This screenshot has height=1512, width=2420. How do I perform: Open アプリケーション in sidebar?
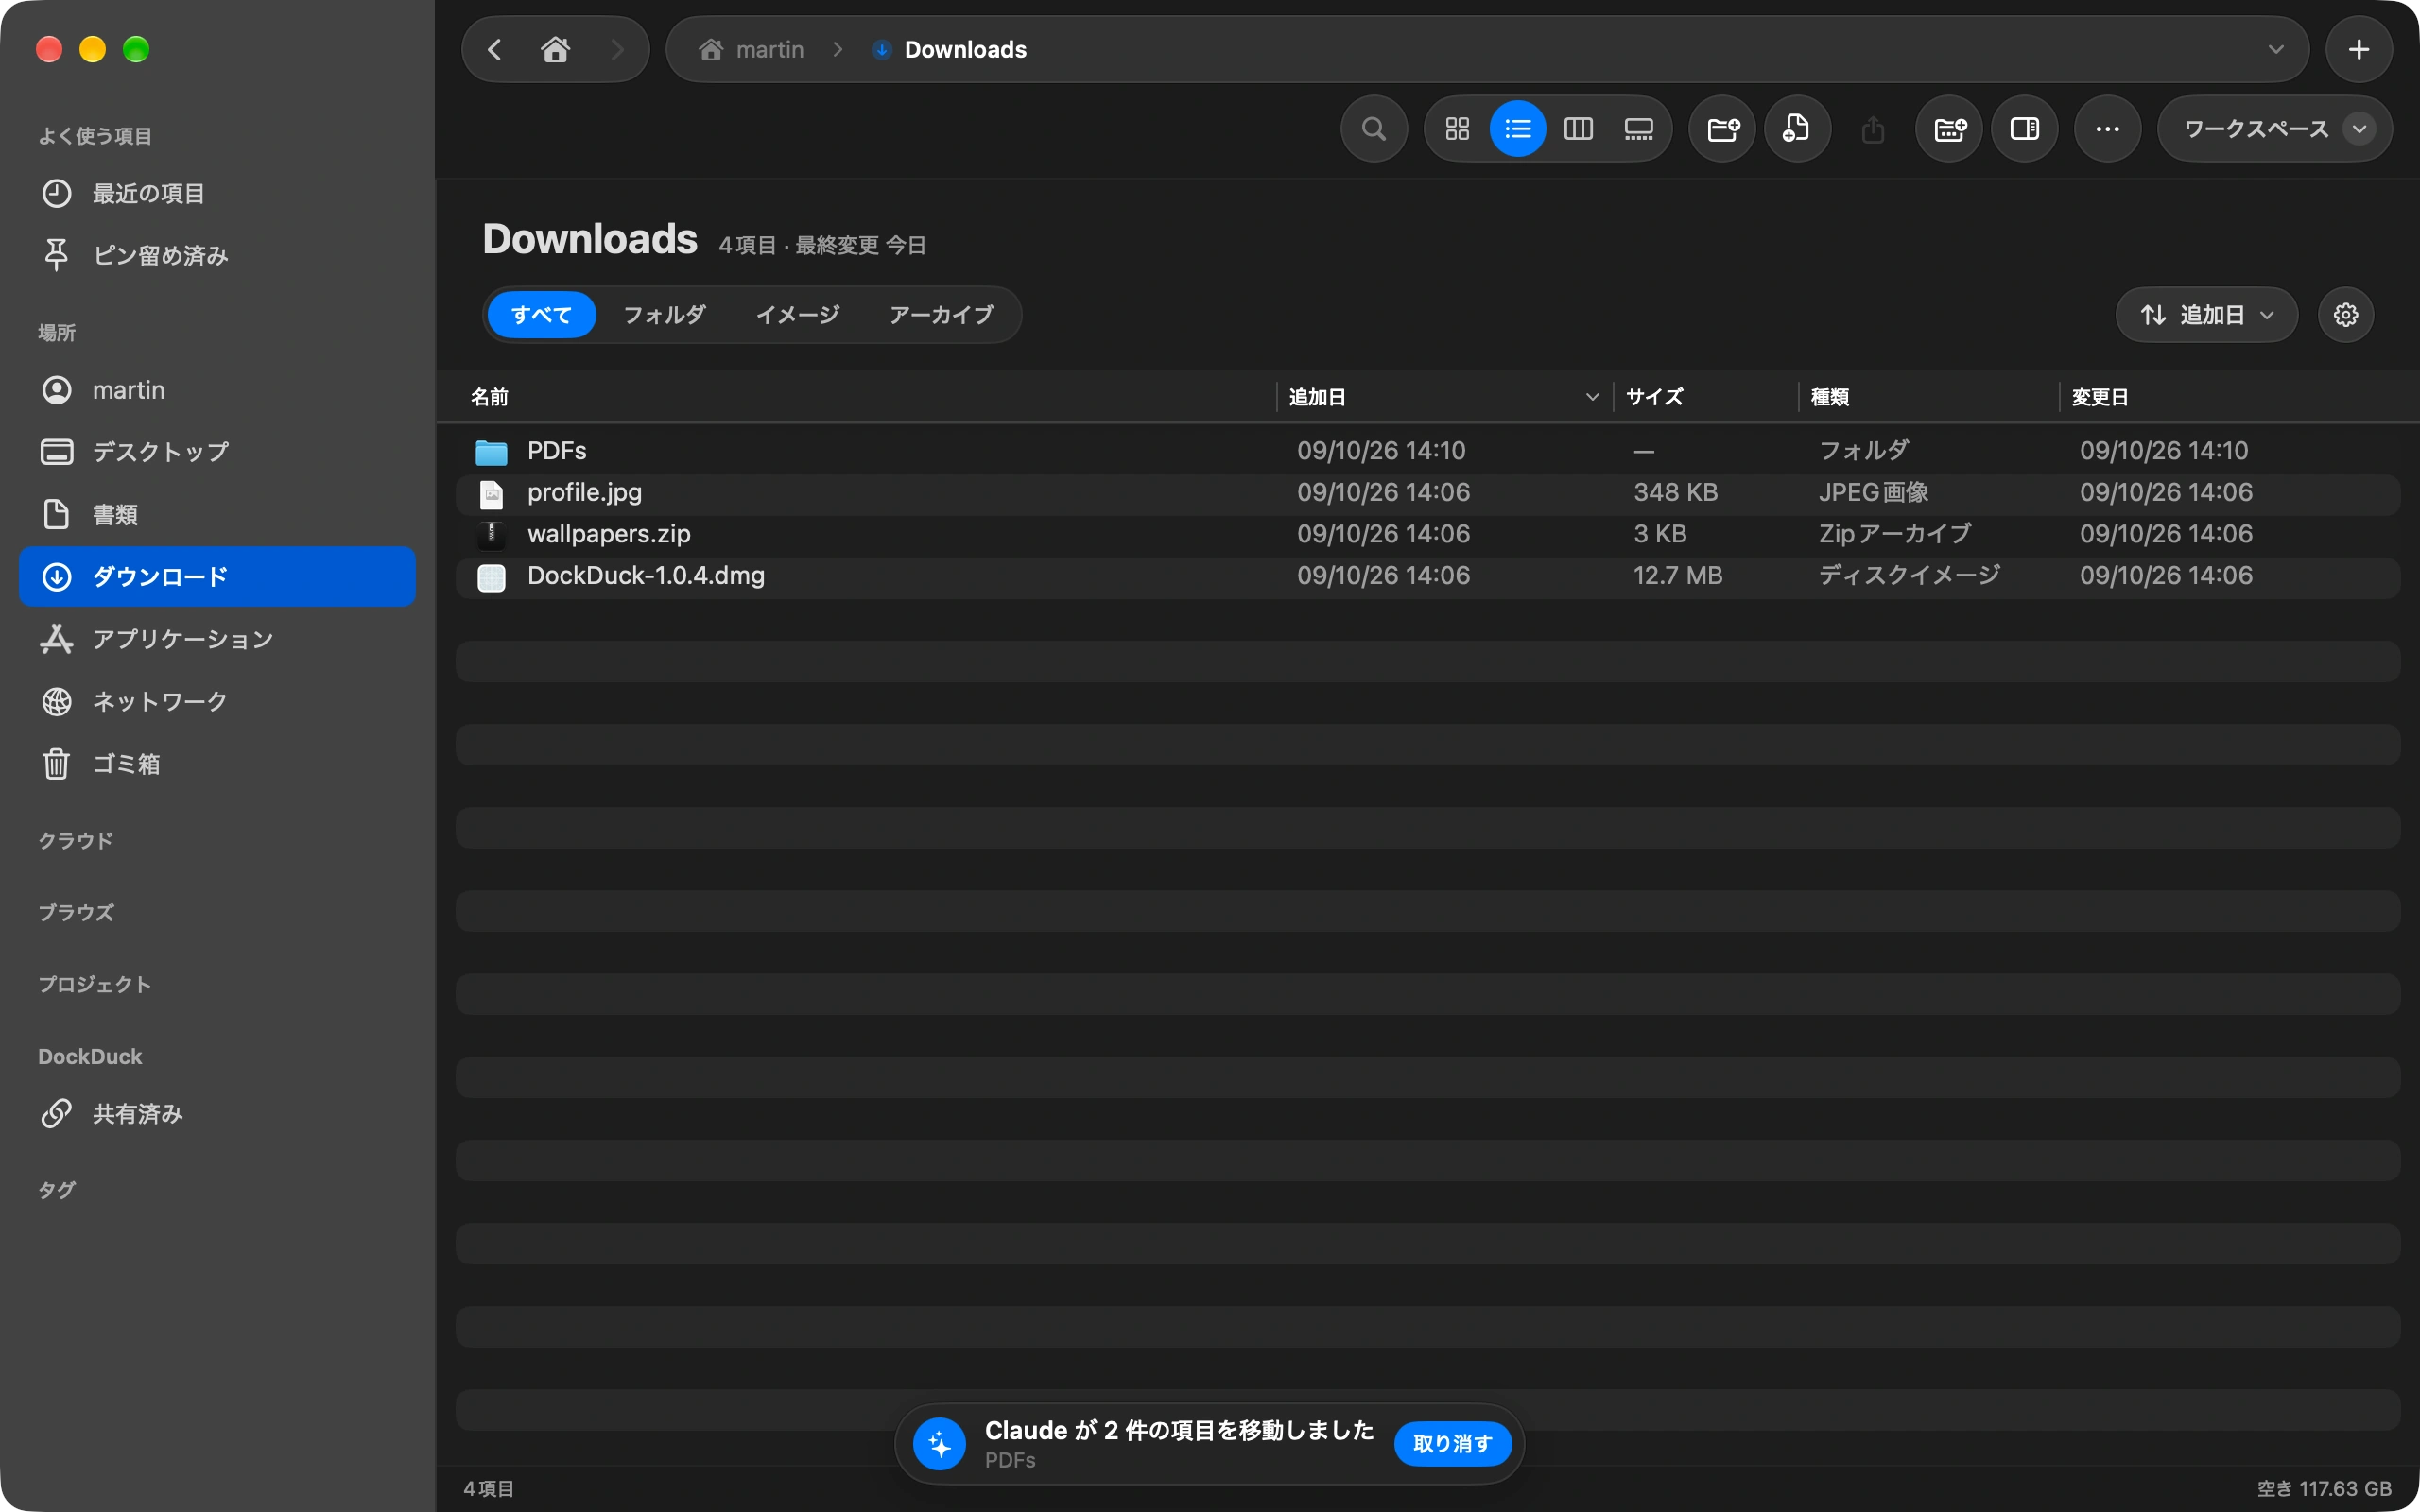[217, 639]
